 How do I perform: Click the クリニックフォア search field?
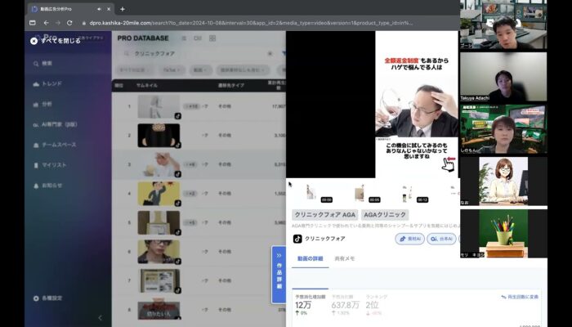click(x=197, y=54)
